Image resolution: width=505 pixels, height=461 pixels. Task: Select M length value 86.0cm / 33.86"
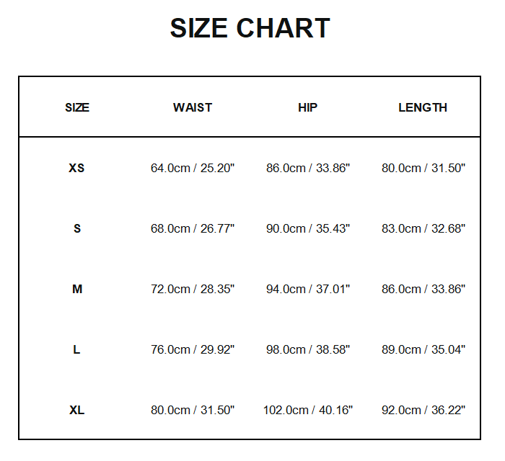pyautogui.click(x=423, y=289)
